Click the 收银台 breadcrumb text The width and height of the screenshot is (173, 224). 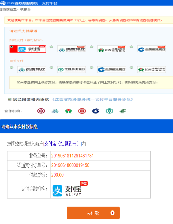25,9
